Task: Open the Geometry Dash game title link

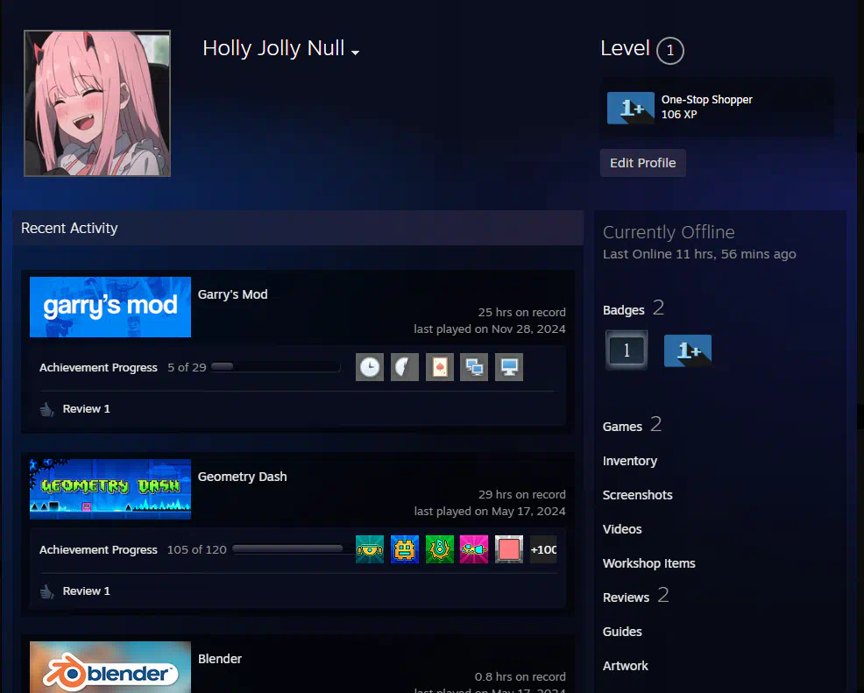Action: click(243, 477)
